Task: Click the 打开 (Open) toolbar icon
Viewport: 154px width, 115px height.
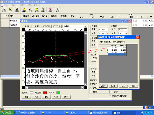Action: tap(11, 10)
